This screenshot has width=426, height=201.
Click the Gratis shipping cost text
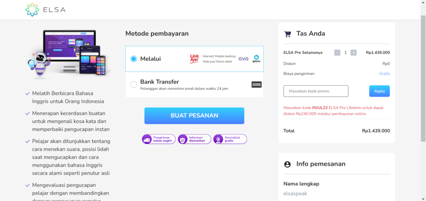click(384, 74)
